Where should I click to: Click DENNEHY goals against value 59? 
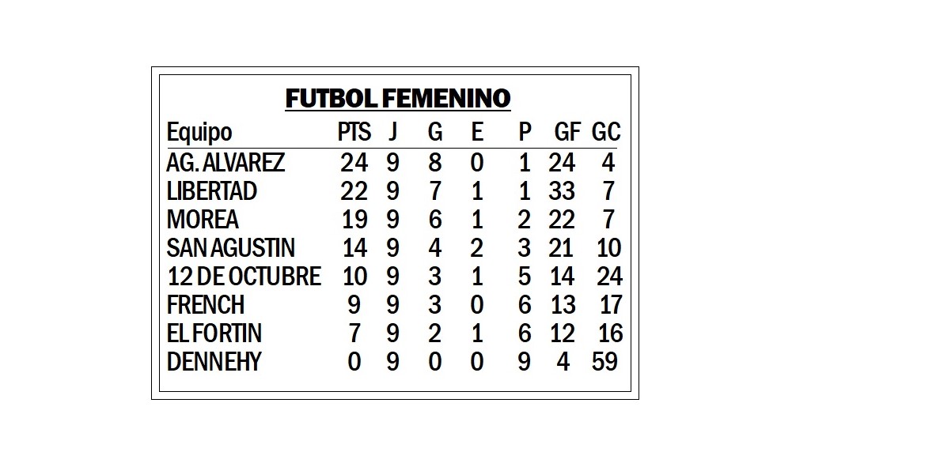click(604, 361)
